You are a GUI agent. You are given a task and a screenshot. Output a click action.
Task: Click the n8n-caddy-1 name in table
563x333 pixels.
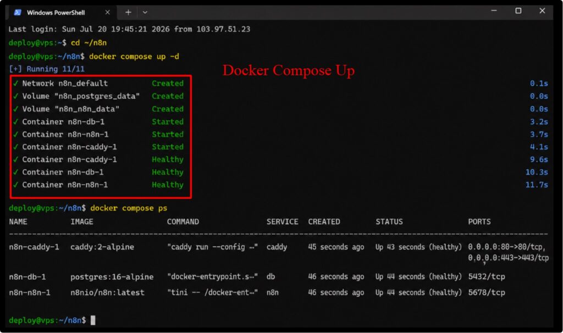tap(34, 247)
